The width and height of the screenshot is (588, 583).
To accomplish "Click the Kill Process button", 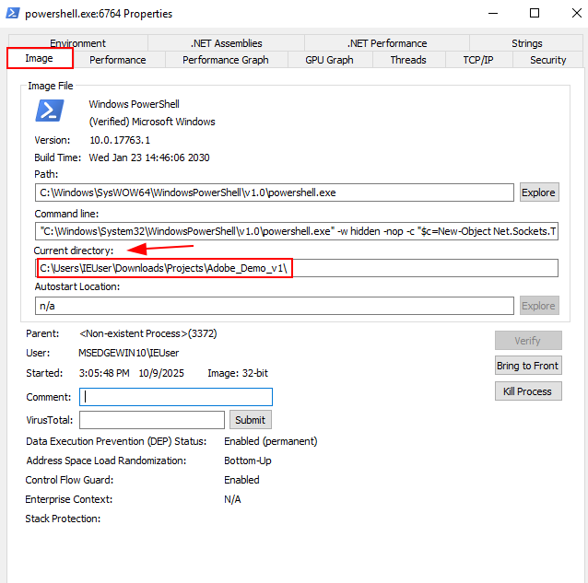I will (528, 391).
